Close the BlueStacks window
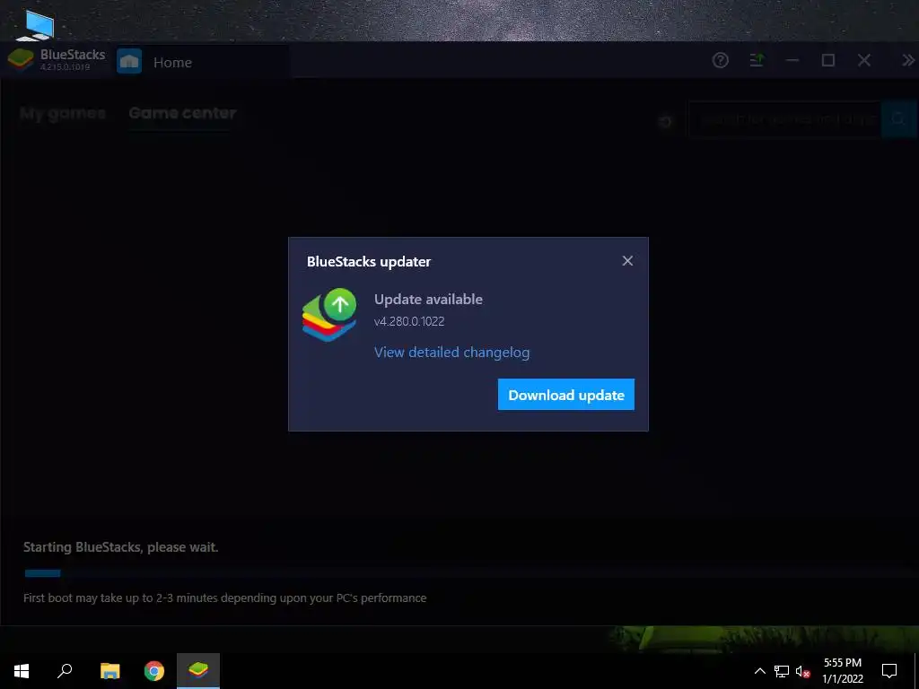919x689 pixels. (x=864, y=60)
